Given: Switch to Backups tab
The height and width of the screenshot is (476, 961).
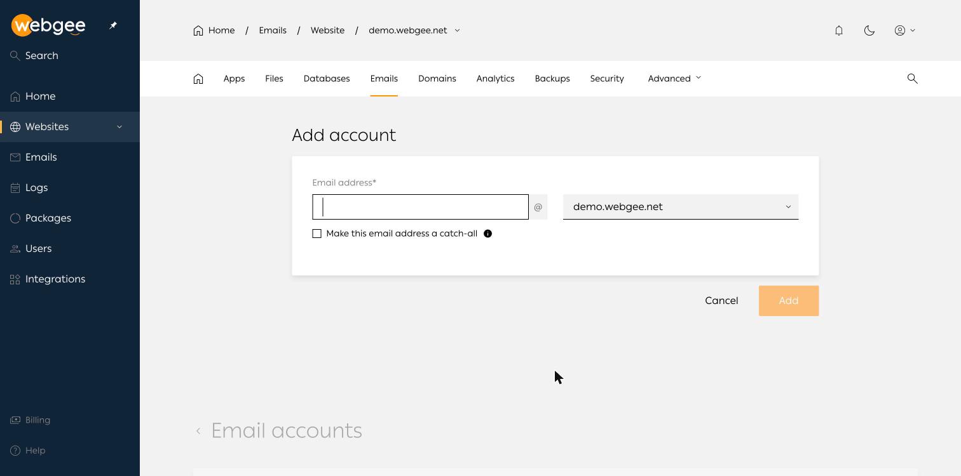Looking at the screenshot, I should [552, 79].
